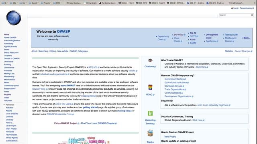The width and height of the screenshot is (257, 144).
Task: Open the Writing Scripts bookmark
Action: pyautogui.click(x=90, y=3)
